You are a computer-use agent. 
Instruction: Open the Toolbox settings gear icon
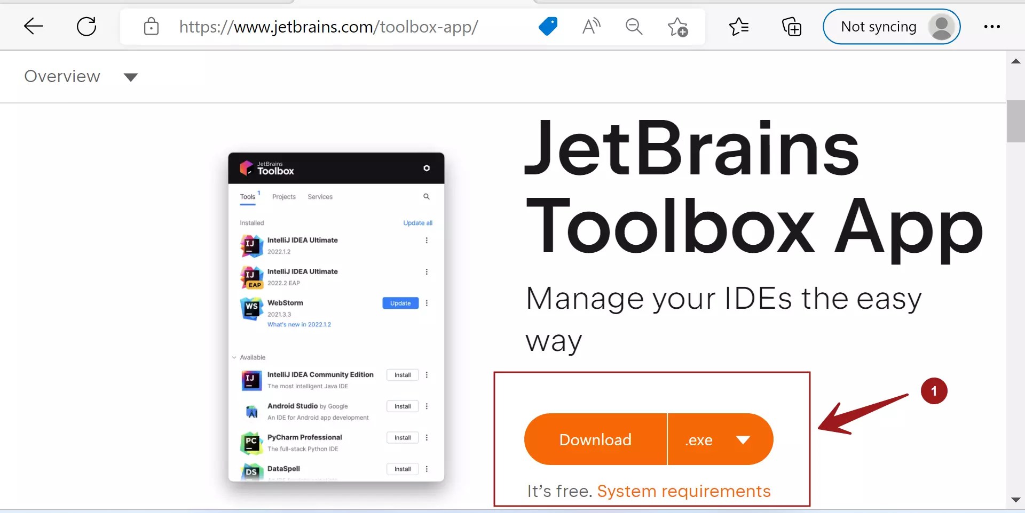point(427,168)
